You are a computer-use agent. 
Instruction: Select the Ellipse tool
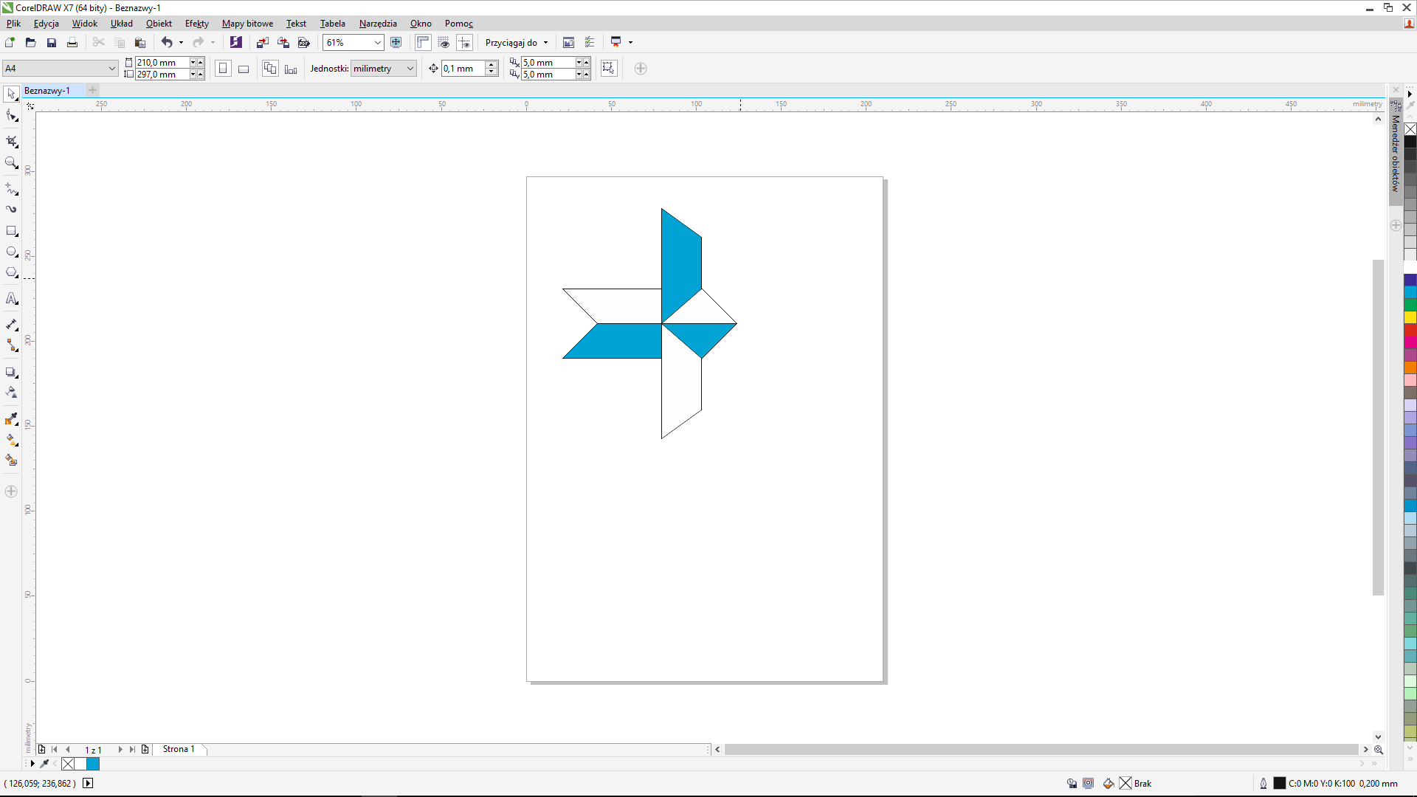tap(11, 252)
